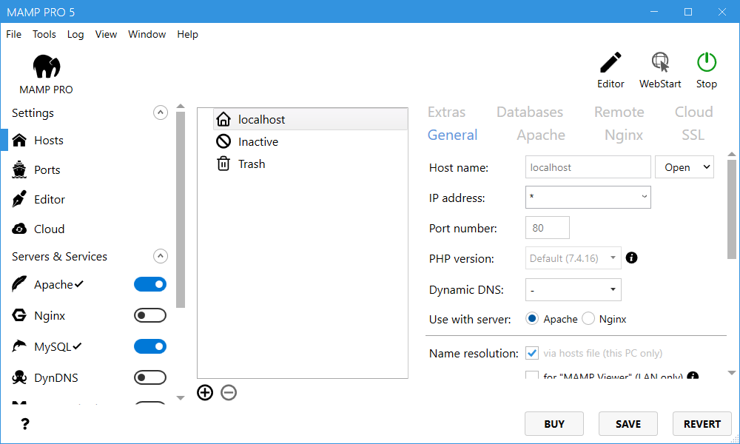Remove host using the minus icon

229,393
